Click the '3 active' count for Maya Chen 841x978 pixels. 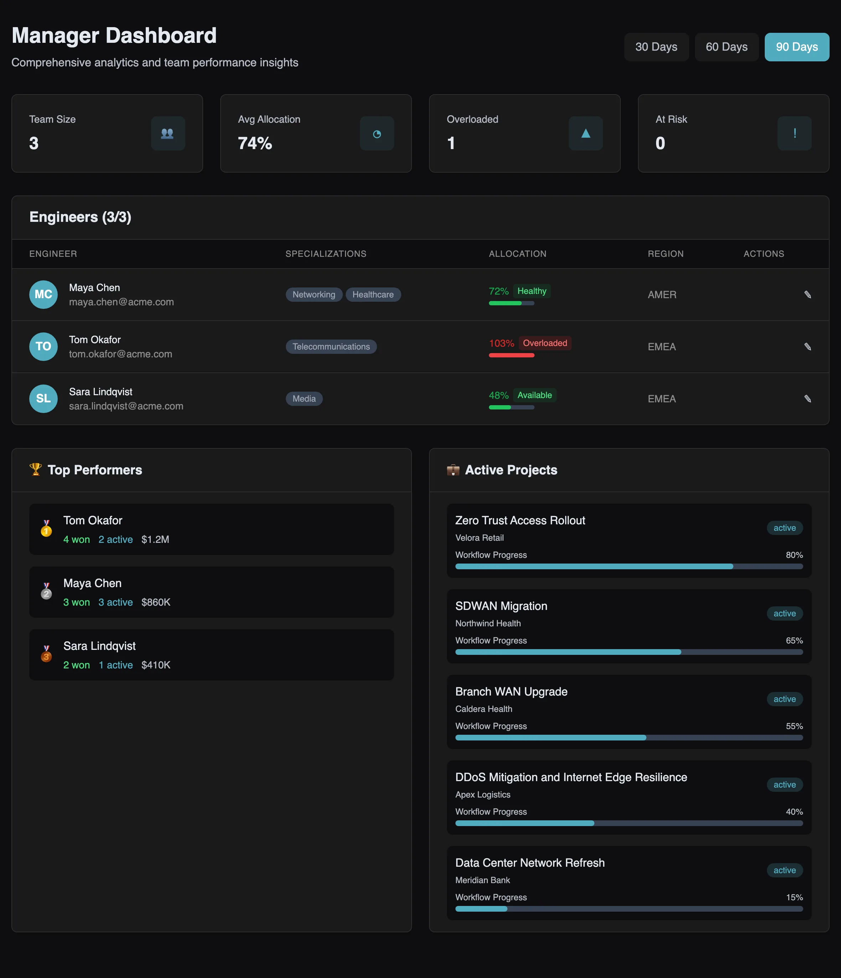(115, 602)
